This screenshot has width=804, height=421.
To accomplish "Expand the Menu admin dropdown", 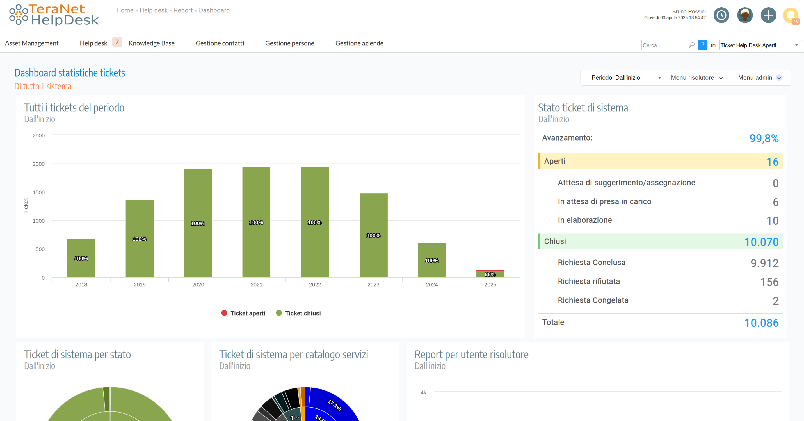I will (760, 78).
